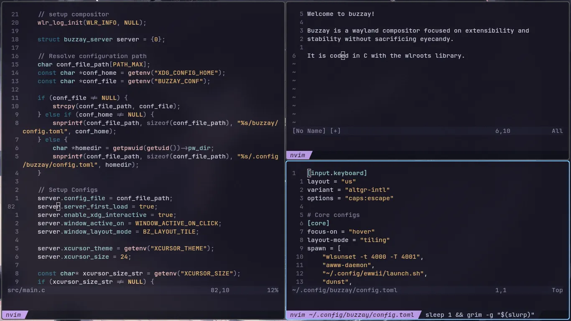The image size is (571, 321).
Task: Click the layout-mode = "tiling" setting
Action: [348, 240]
